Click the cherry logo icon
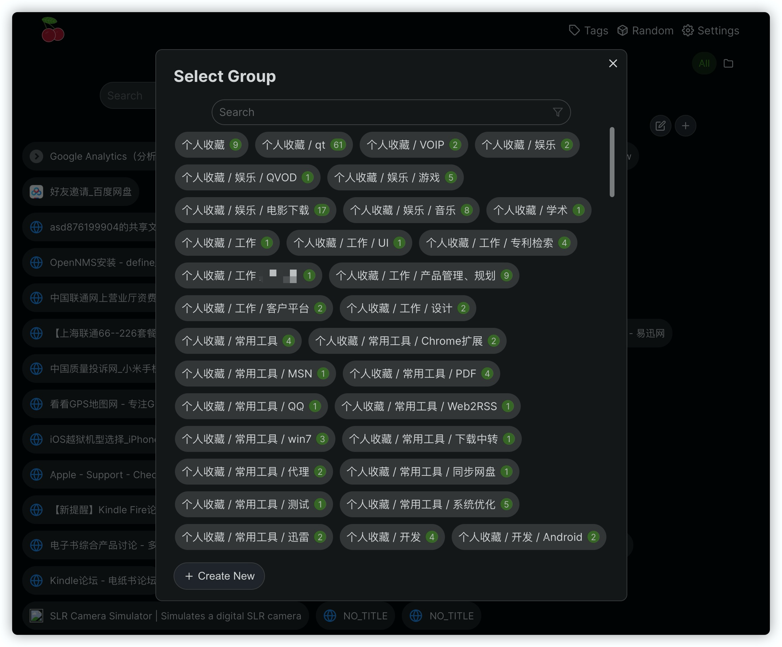Viewport: 782px width, 647px height. tap(53, 29)
